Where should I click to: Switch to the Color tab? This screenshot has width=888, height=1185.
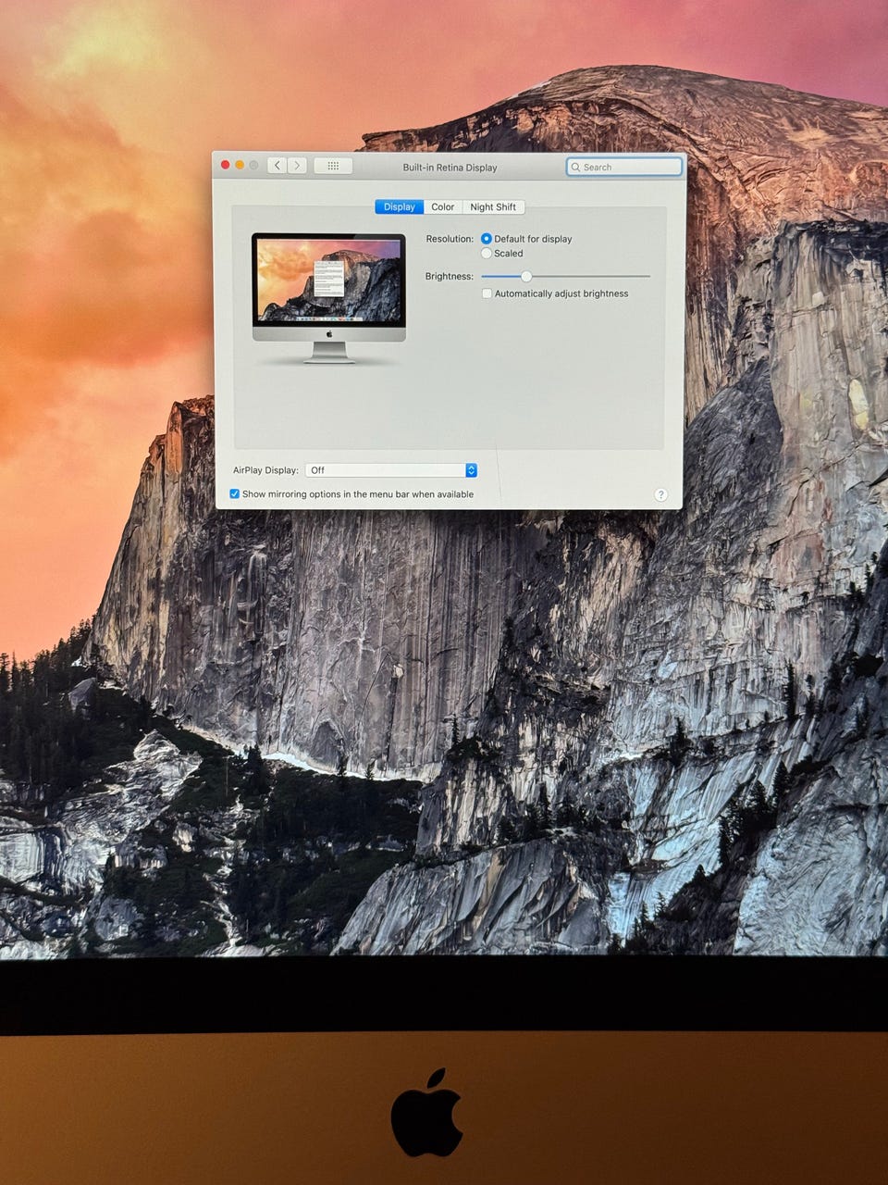click(443, 207)
